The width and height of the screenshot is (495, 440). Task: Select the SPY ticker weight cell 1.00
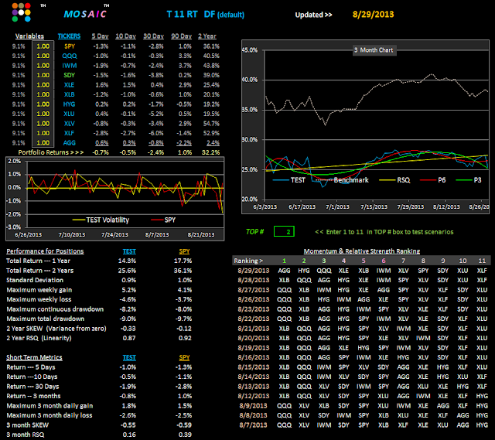tap(43, 46)
